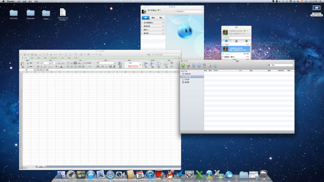Open the QQ contacts tab icon
Screen dimensions: 324x182
(236, 41)
